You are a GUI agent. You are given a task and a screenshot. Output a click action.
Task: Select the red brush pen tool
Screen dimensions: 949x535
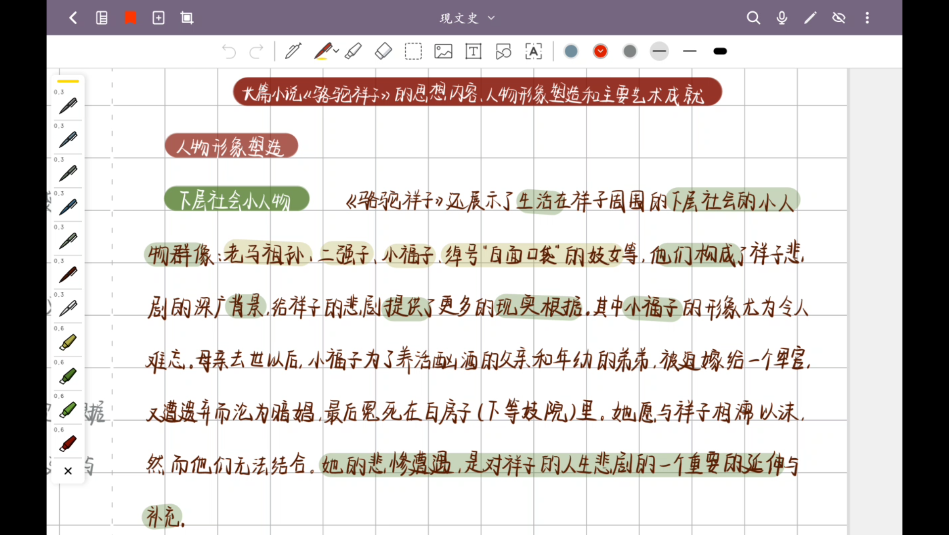click(323, 51)
